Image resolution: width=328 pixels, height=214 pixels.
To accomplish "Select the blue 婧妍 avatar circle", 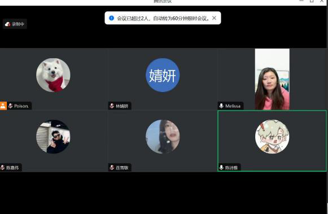I will (163, 75).
